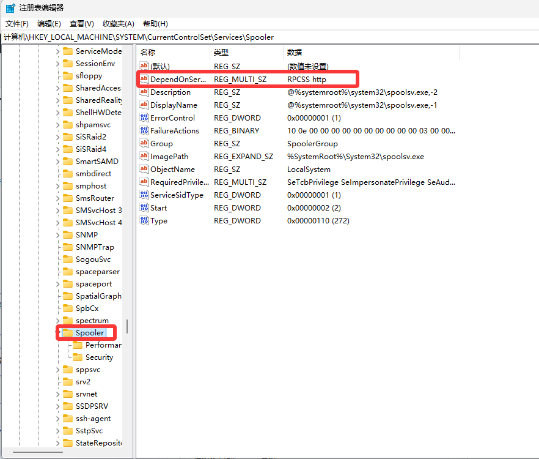Viewport: 539px width, 459px height.
Task: Click the DWORD icon beside ServiceSidType
Action: (x=144, y=195)
